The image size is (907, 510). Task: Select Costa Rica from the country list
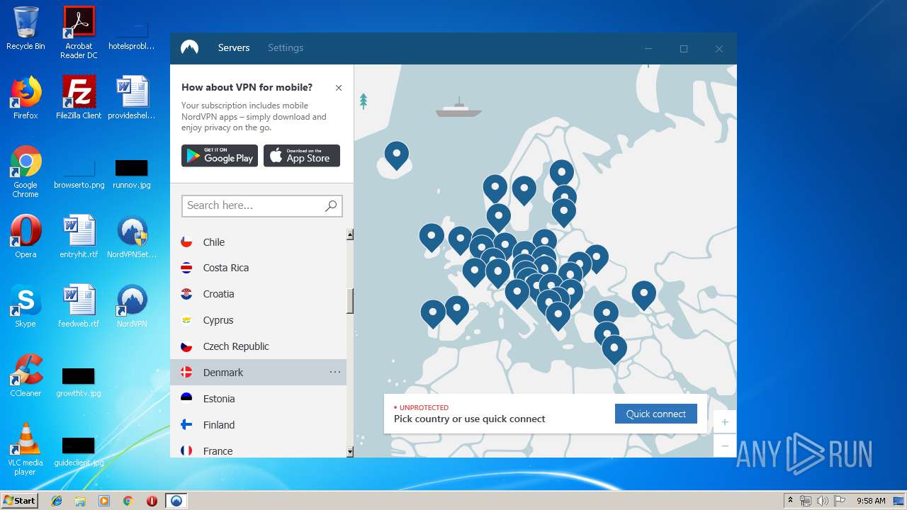258,268
